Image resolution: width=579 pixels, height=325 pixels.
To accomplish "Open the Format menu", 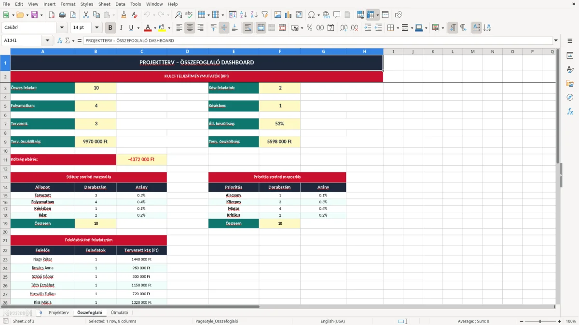I will pyautogui.click(x=68, y=4).
